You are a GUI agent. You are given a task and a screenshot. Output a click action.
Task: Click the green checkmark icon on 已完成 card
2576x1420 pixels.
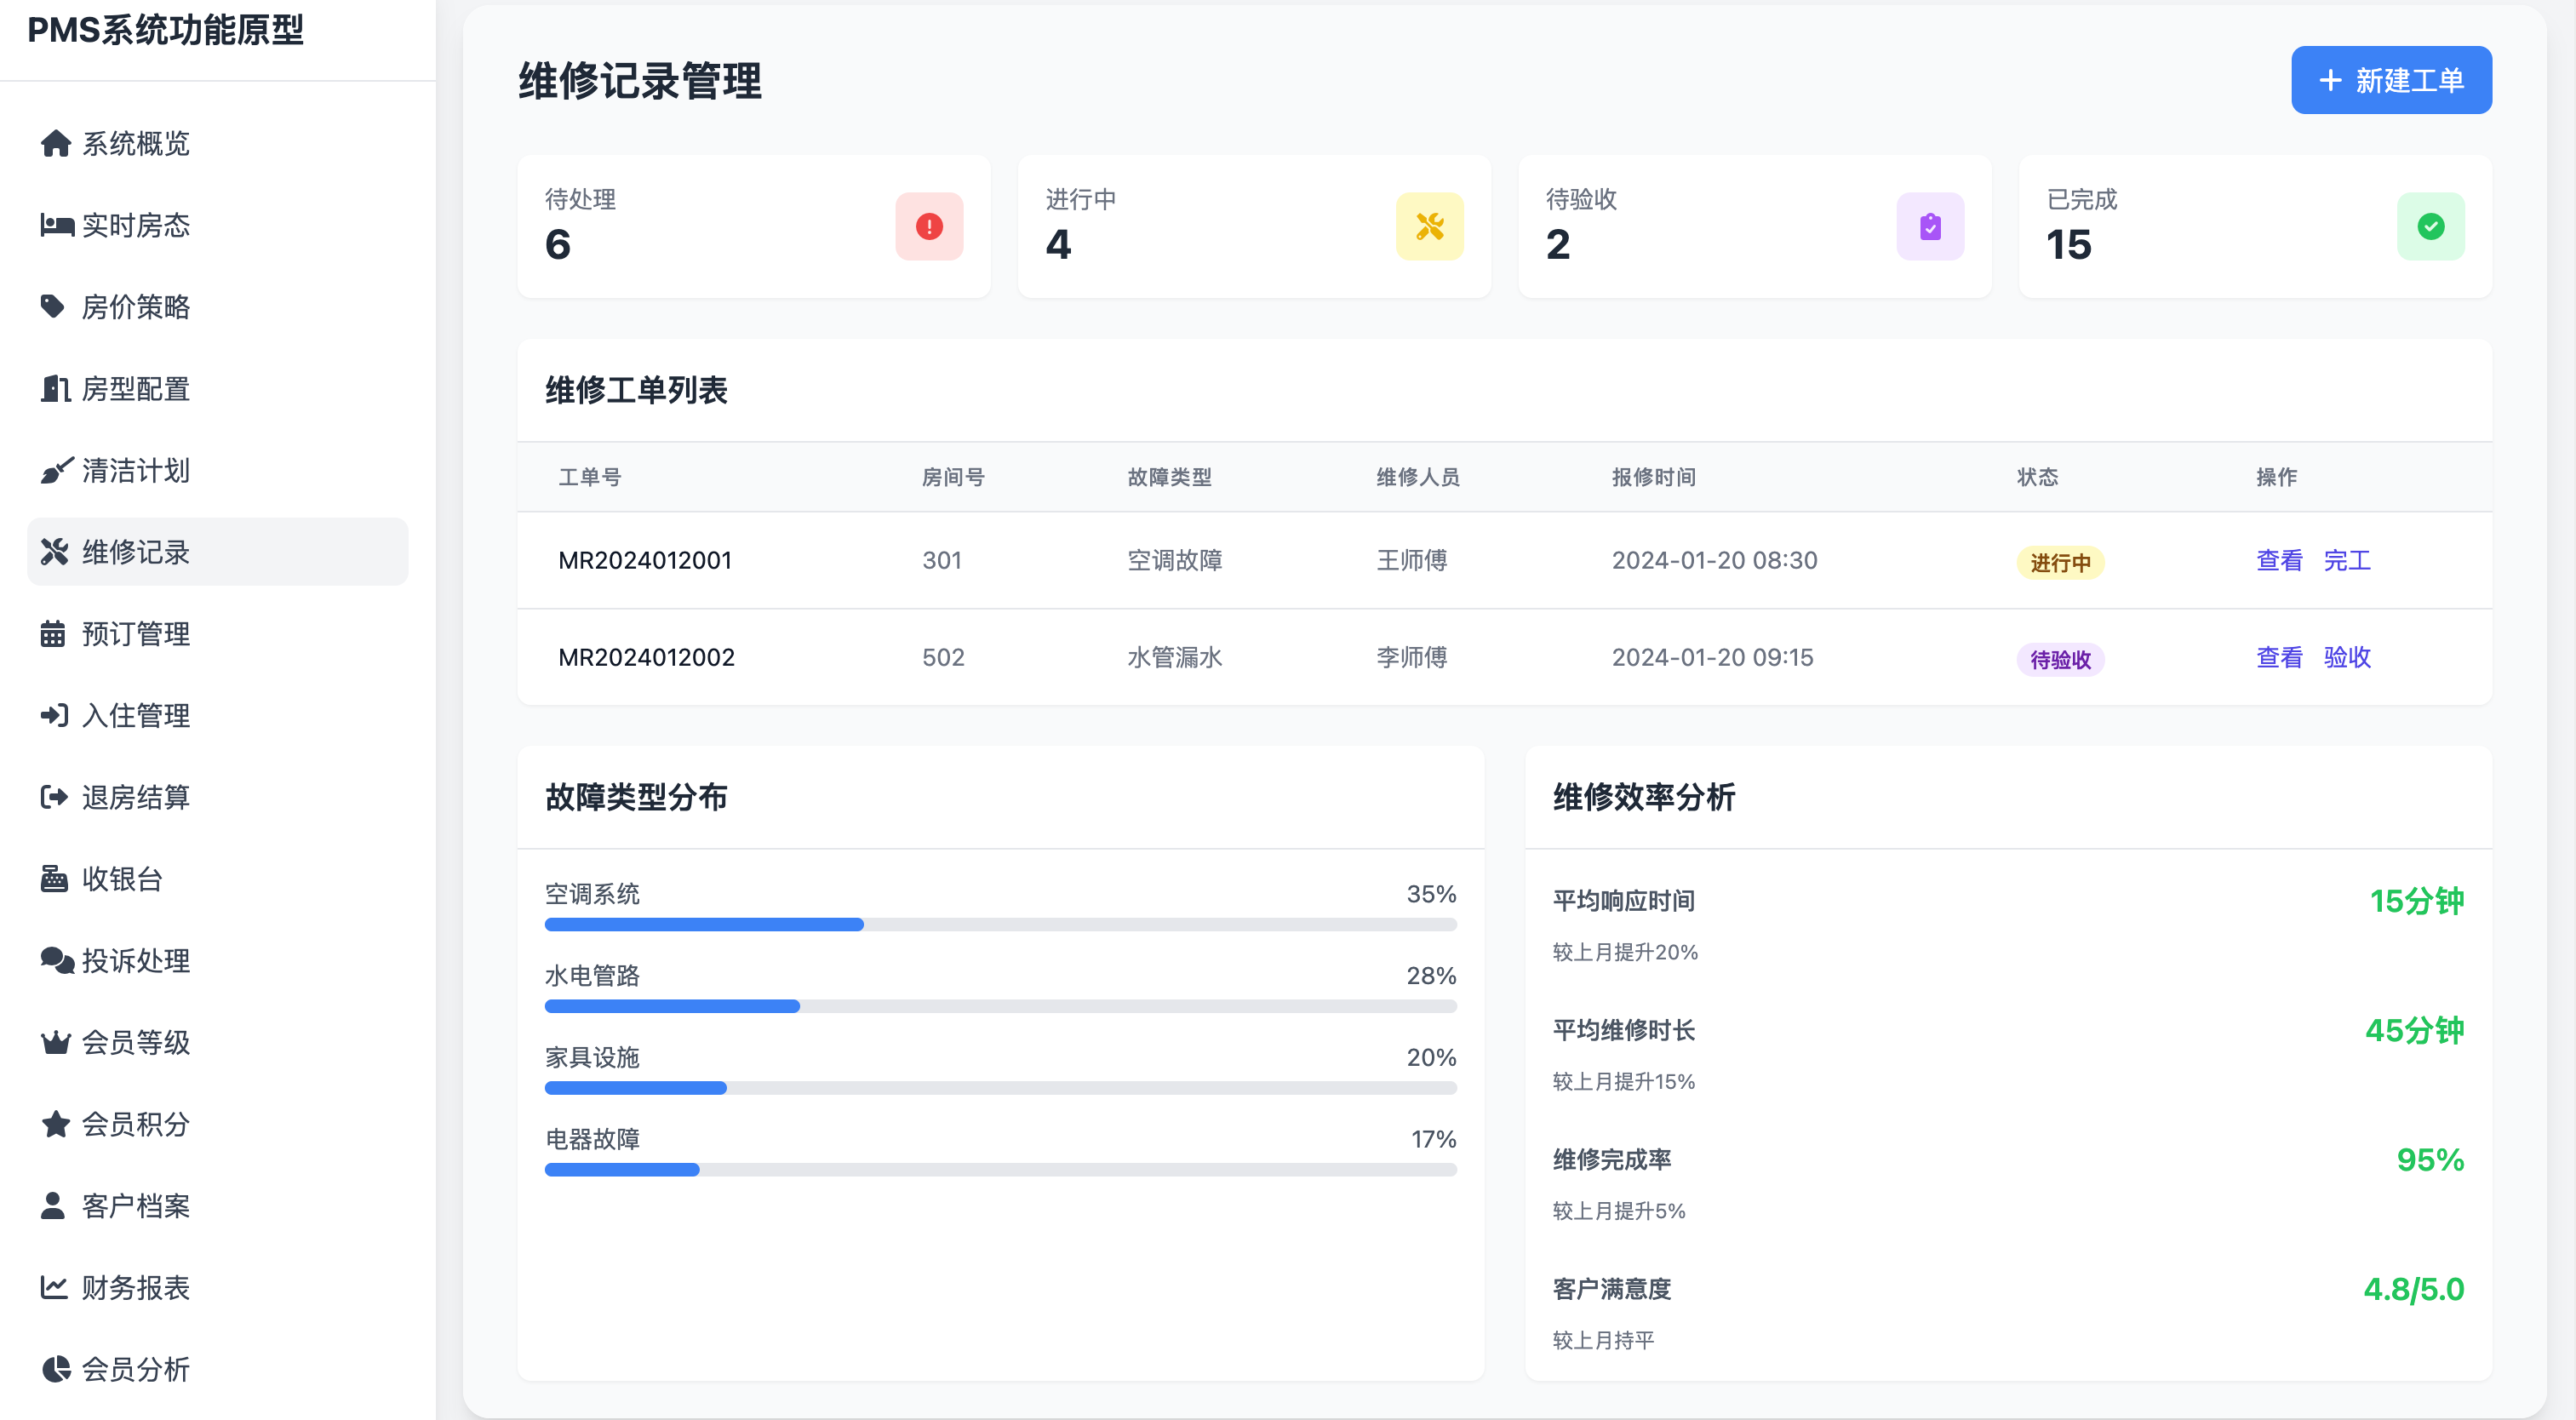pyautogui.click(x=2431, y=227)
